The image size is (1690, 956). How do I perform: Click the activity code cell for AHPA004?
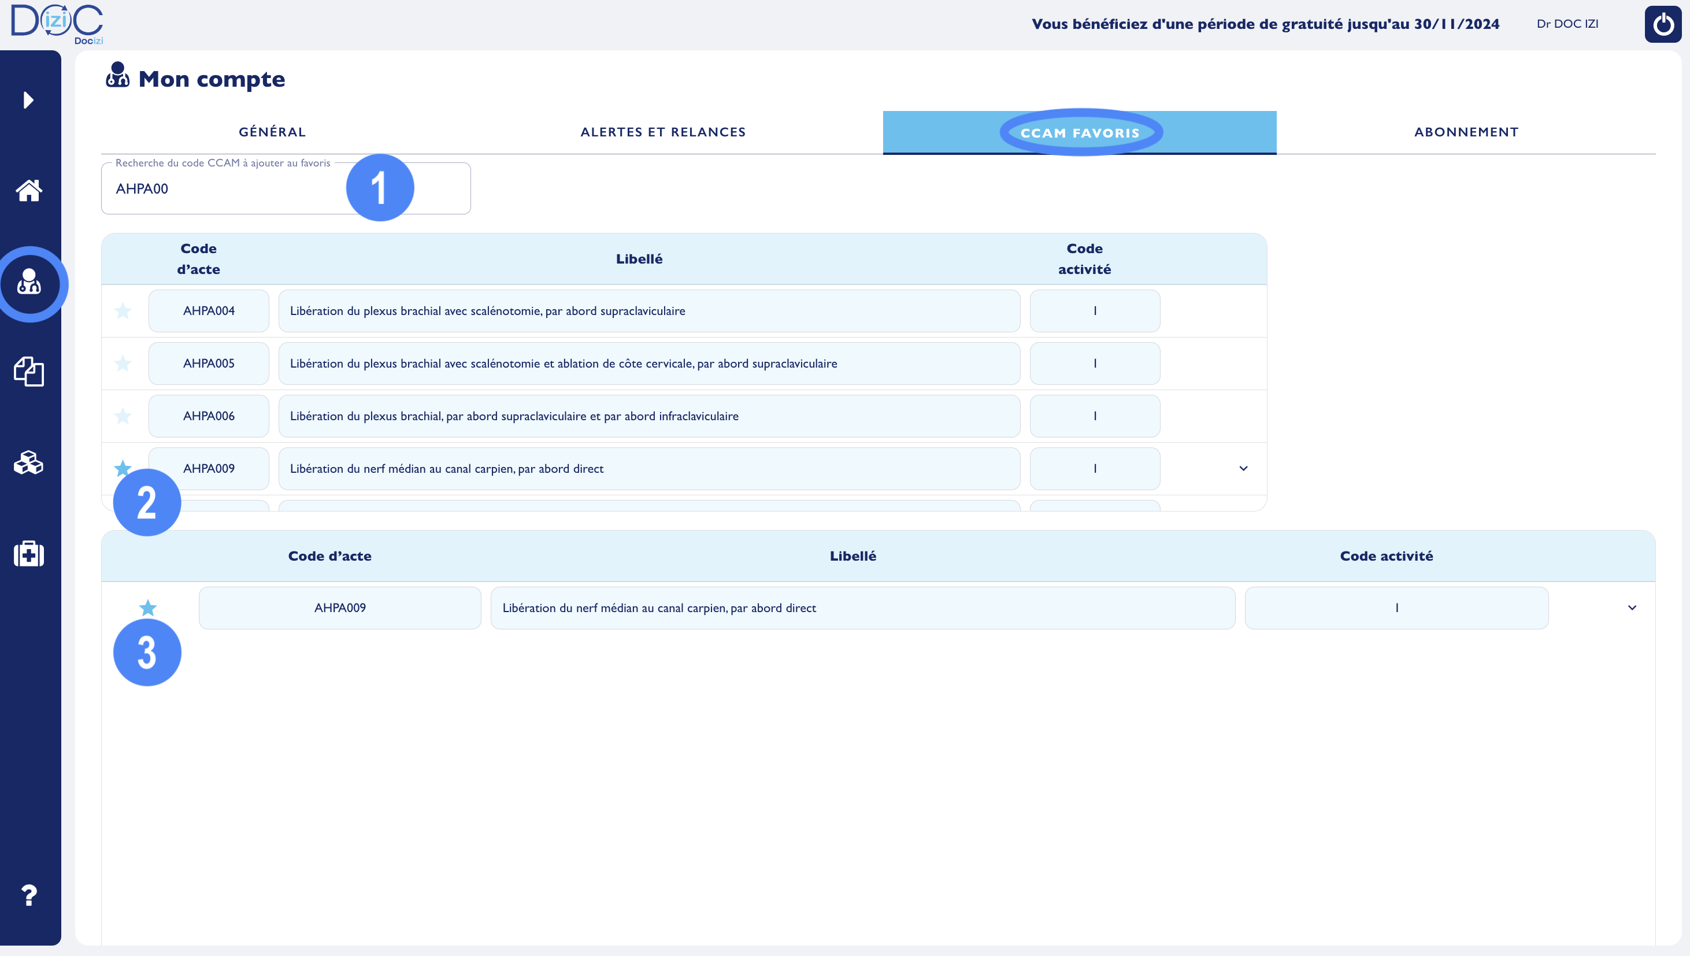(1095, 310)
